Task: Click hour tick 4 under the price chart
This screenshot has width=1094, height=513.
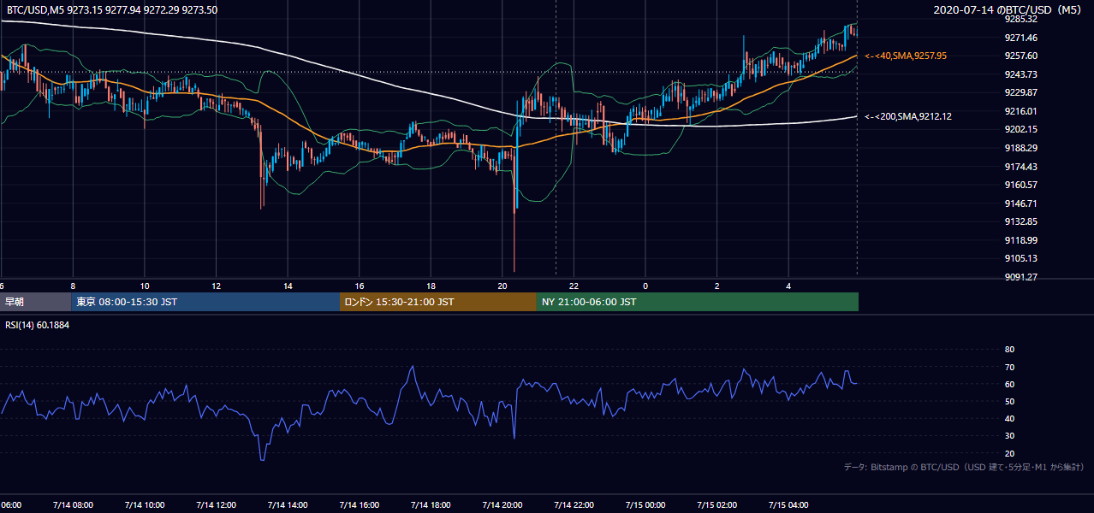Action: tap(789, 286)
